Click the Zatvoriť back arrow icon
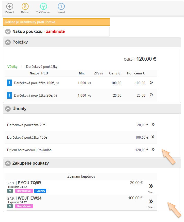This screenshot has width=184, height=222. 10,7
